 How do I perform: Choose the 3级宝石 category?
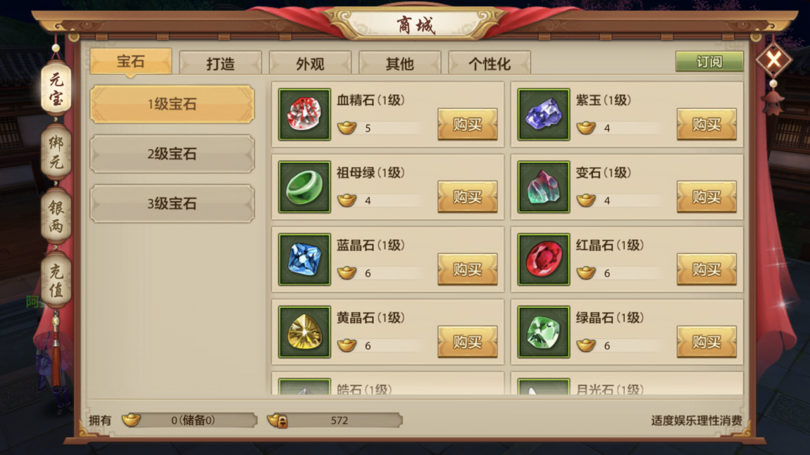[x=172, y=203]
